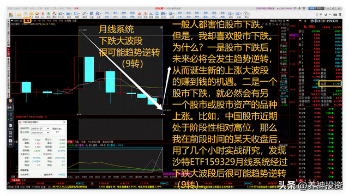Open the 热点 hot topics icon
Screen dimensions: 349x196
pyautogui.click(x=140, y=15)
